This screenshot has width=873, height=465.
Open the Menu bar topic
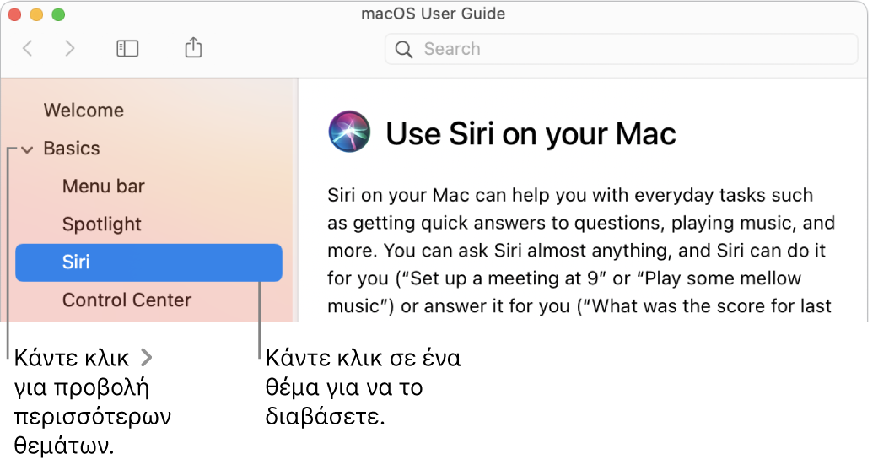104,186
